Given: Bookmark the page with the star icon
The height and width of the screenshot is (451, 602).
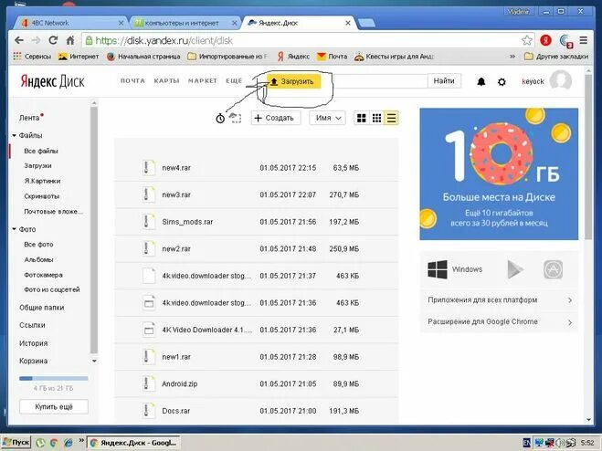Looking at the screenshot, I should coord(527,40).
